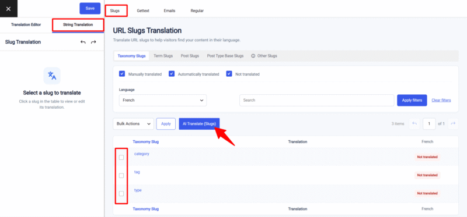Viewport: 467px width, 217px height.
Task: Click the translate language icon
Action: [x=52, y=76]
